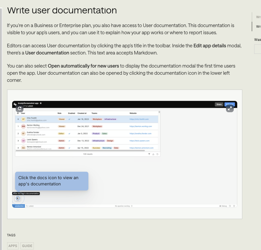Image resolution: width=261 pixels, height=250 pixels.
Task: Click the table download icon
Action: click(153, 154)
